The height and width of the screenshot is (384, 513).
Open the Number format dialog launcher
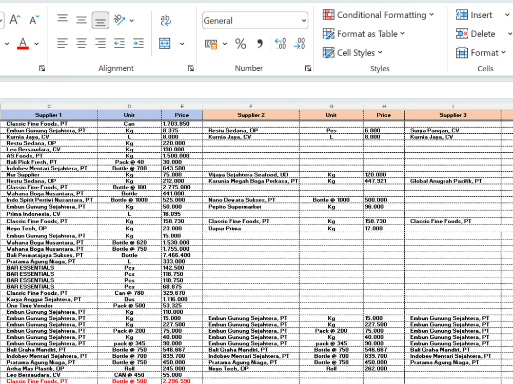pyautogui.click(x=308, y=68)
